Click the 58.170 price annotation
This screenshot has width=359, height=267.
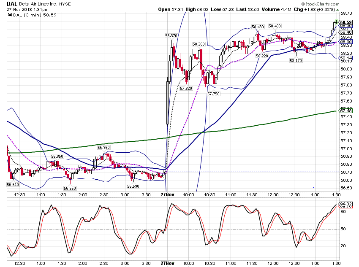[x=296, y=61]
